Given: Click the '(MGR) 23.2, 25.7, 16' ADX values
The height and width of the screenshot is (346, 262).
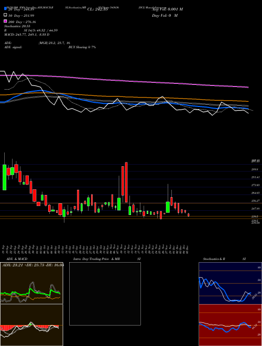Looking at the screenshot, I should [x=54, y=43].
